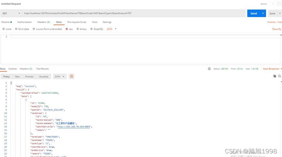Click the blue Send button
Image resolution: width=282 pixels, height=157 pixels.
[x=254, y=13]
